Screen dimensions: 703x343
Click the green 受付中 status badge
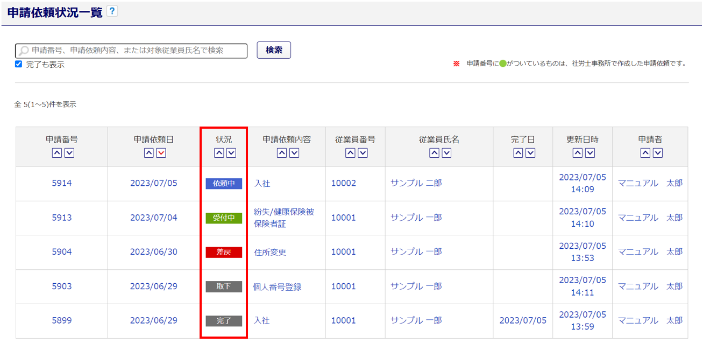[224, 218]
